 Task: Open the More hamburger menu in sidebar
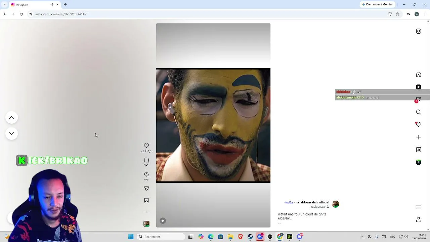(419, 207)
